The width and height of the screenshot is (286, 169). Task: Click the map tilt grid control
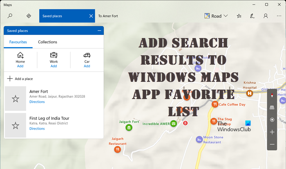pos(272,108)
